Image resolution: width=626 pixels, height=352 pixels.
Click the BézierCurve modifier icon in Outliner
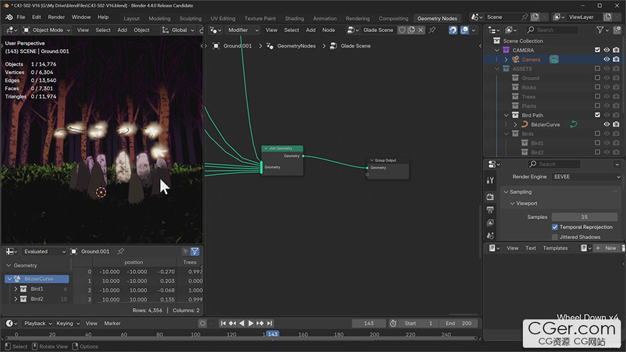[573, 124]
